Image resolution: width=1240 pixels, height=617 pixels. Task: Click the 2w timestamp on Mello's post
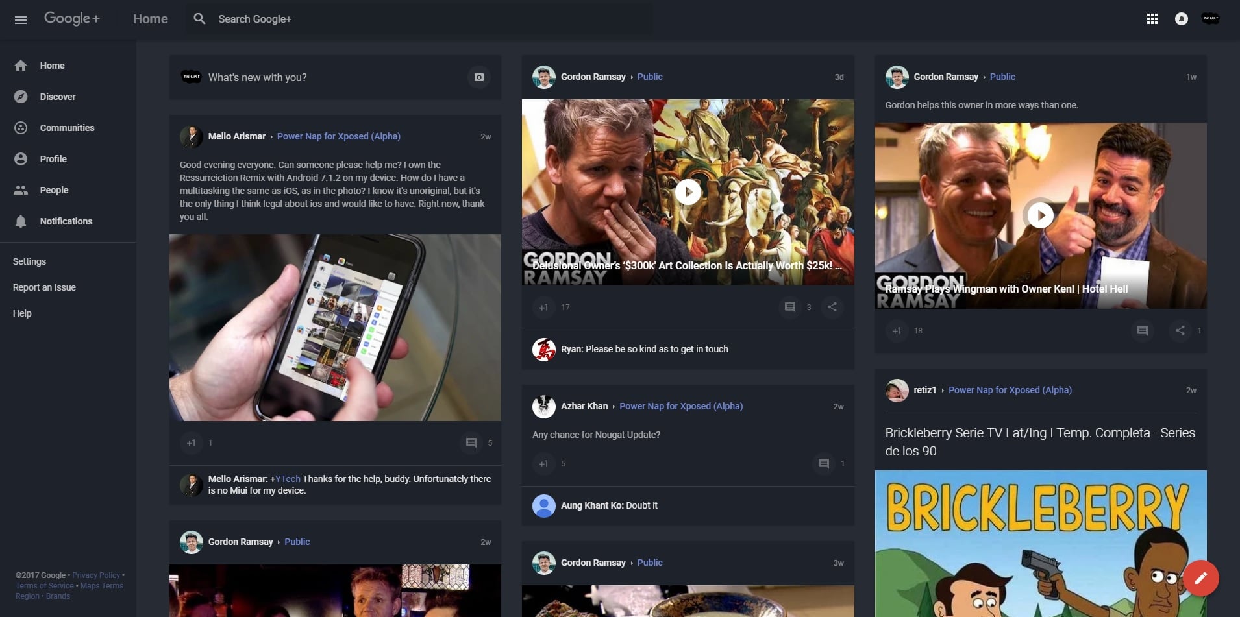(486, 137)
